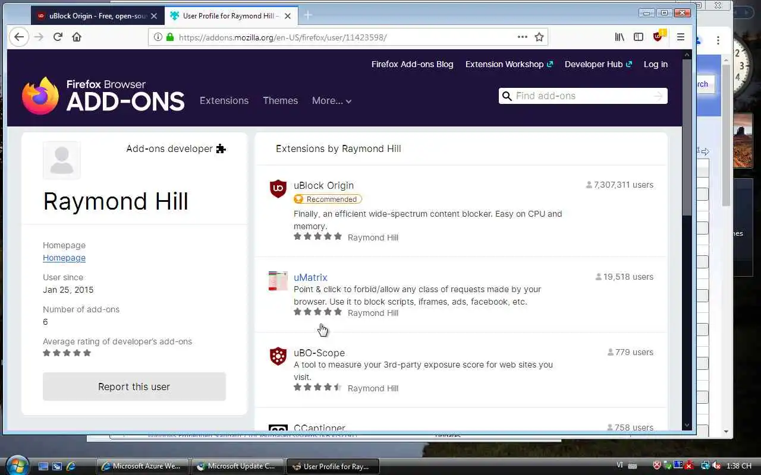Click the User Profile for Ray taskbar button
The image size is (761, 475).
pyautogui.click(x=332, y=466)
